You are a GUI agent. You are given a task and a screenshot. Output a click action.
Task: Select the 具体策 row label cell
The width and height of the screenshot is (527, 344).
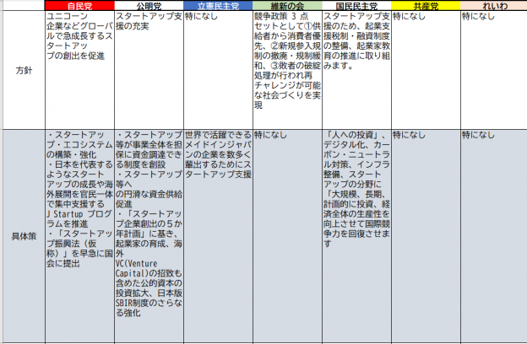click(22, 236)
